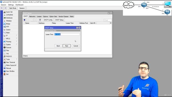Focus the Find box in DHCP Server

tap(107, 20)
